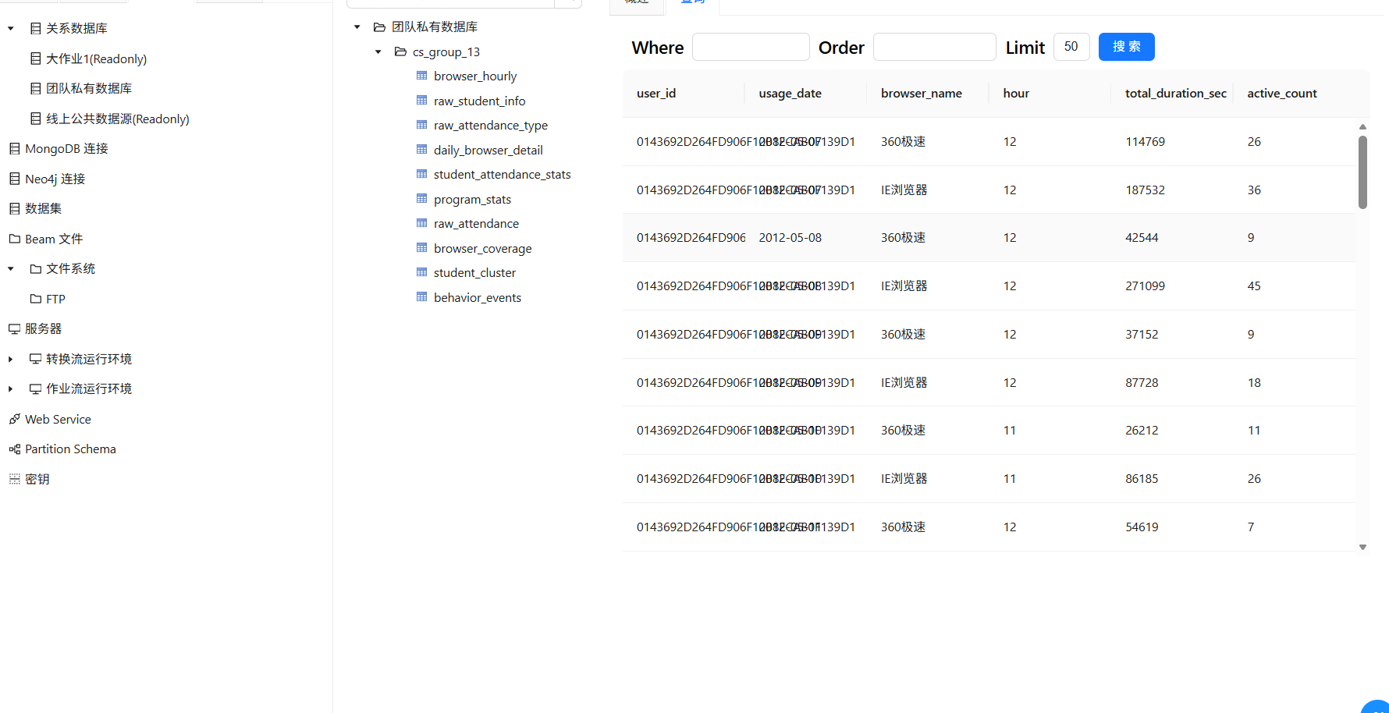Open 团队私有数据库 in the left sidebar

[89, 88]
